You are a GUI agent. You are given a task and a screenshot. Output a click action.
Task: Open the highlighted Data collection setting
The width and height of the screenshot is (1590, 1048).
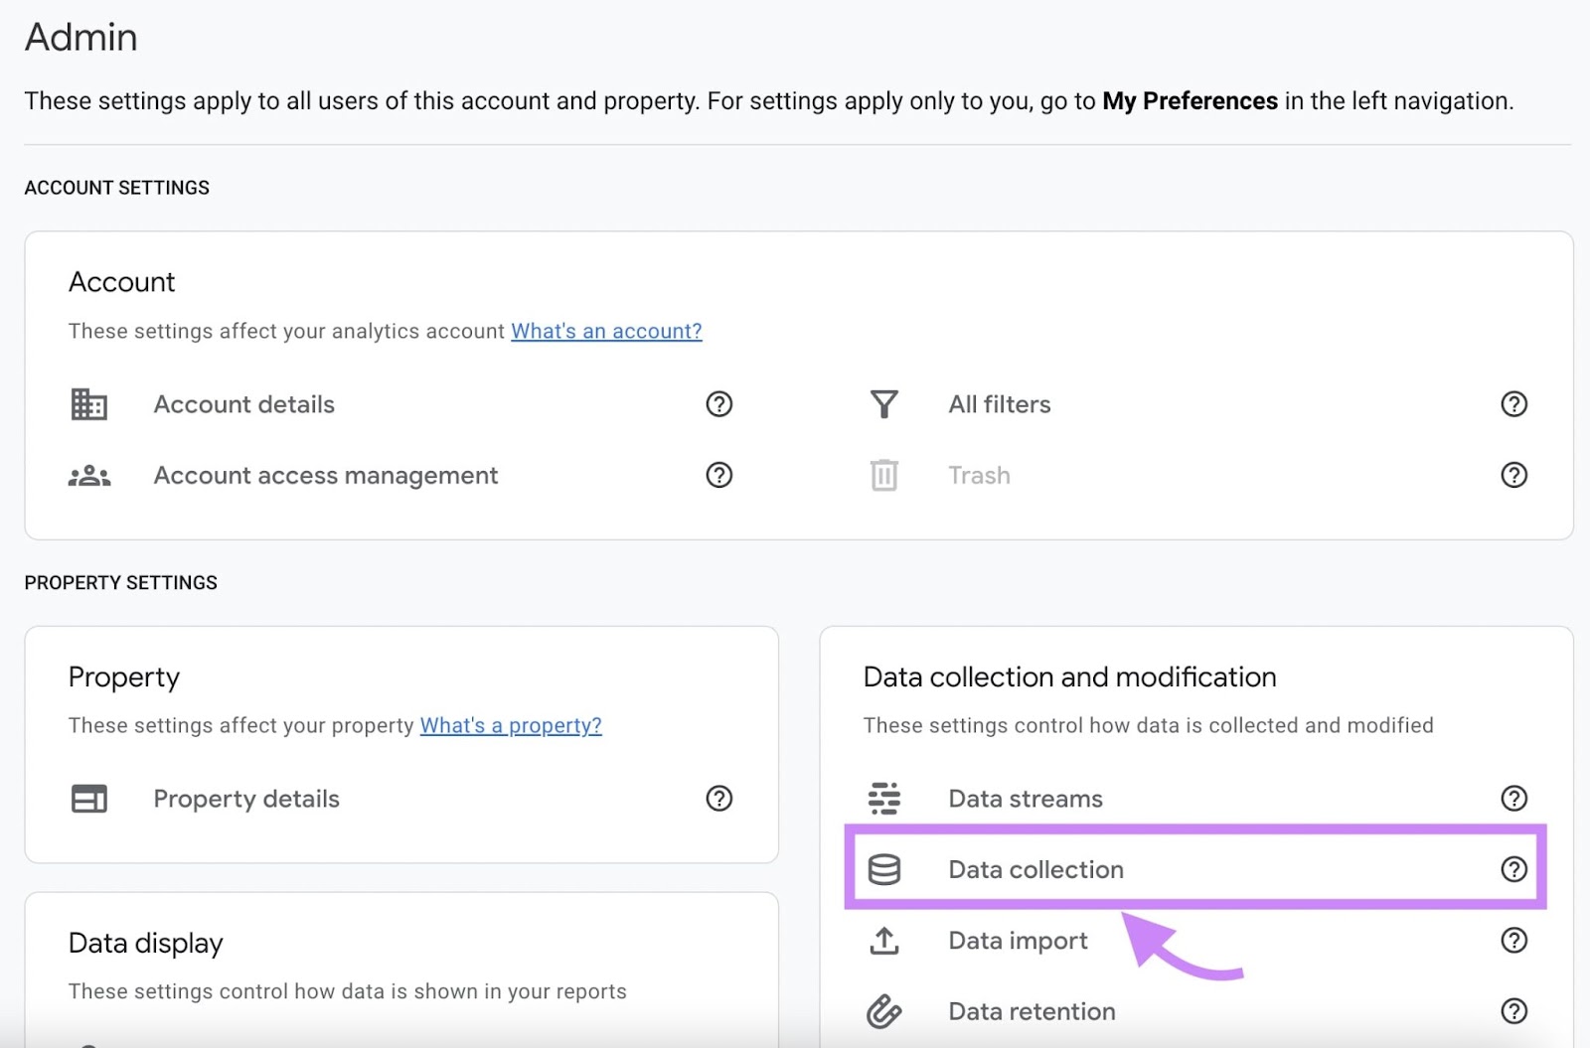1035,869
